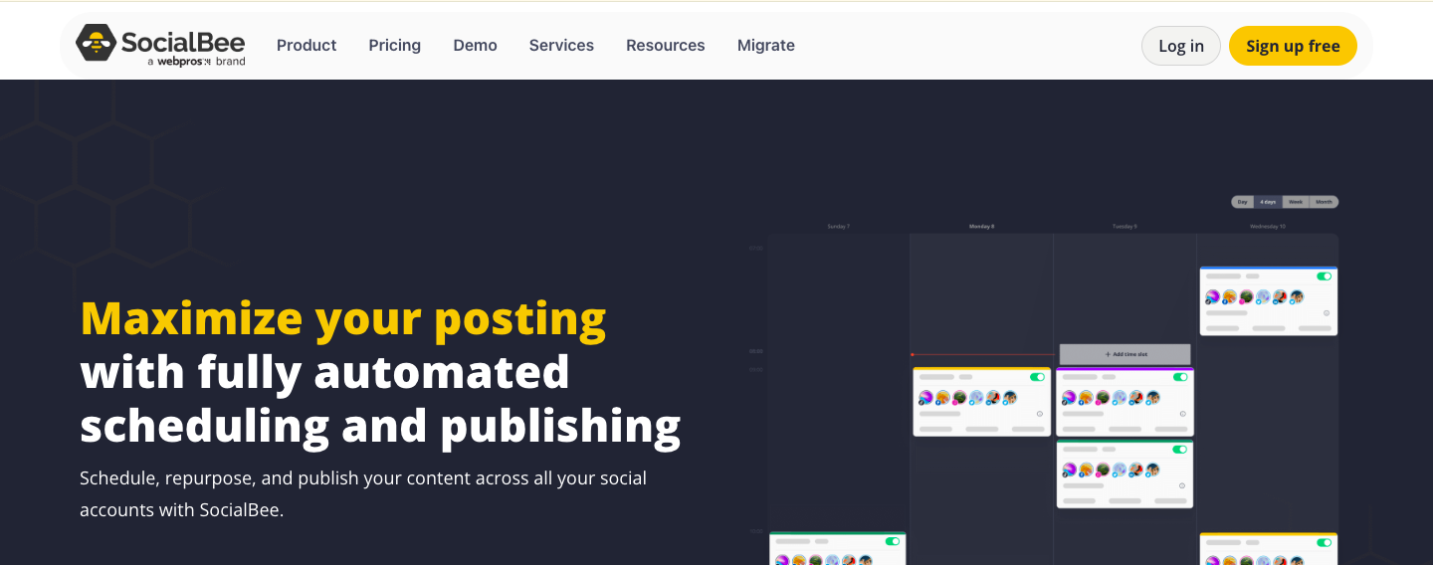1433x565 pixels.
Task: Click the 'Maximize your posting' headline
Action: tap(343, 319)
